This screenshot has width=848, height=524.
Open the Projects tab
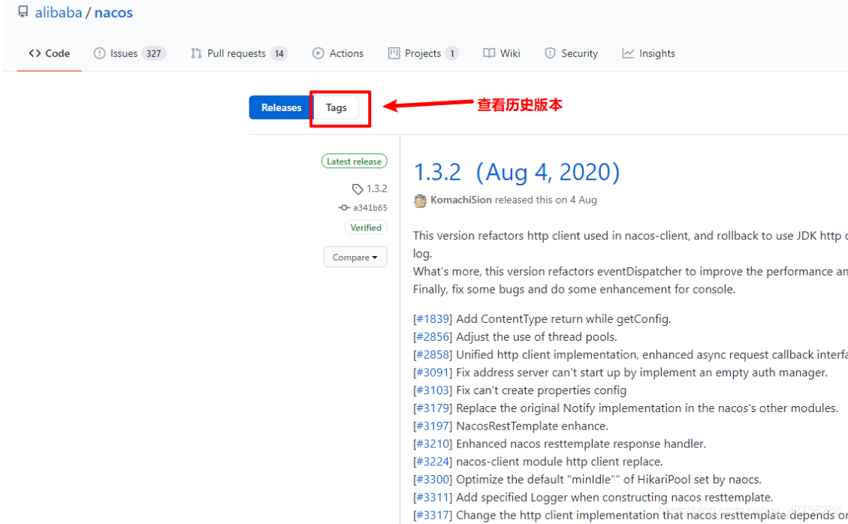pyautogui.click(x=424, y=53)
